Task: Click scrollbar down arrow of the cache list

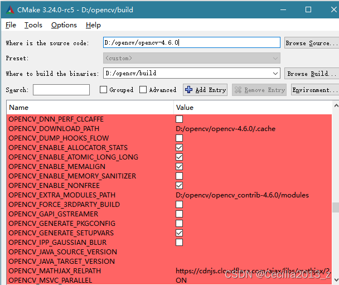Action: [336, 280]
